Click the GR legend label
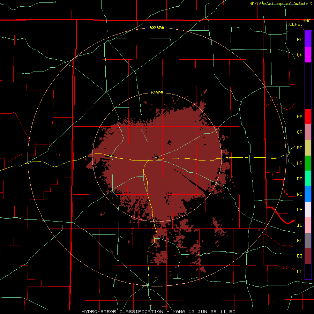Viewport: 314px width, 314px height. [x=299, y=132]
